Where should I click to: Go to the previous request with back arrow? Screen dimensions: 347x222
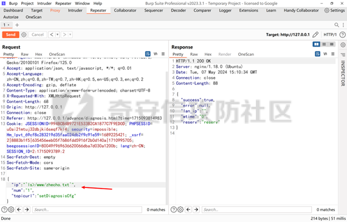tap(52, 35)
